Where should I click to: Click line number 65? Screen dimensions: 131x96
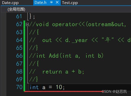tap(19, 48)
